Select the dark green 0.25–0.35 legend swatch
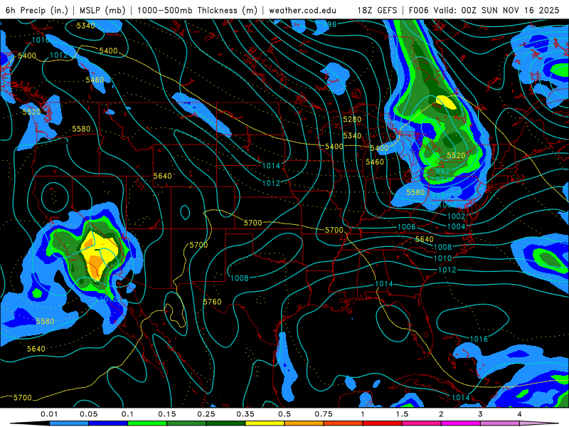Image resolution: width=569 pixels, height=427 pixels. pos(225,423)
